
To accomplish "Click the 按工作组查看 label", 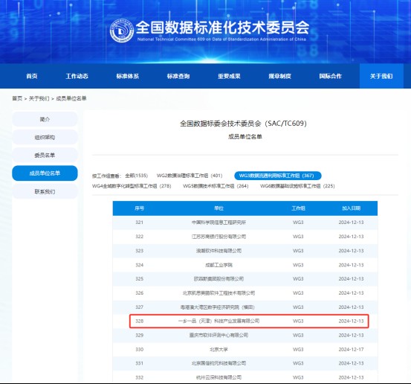I will click(106, 176).
